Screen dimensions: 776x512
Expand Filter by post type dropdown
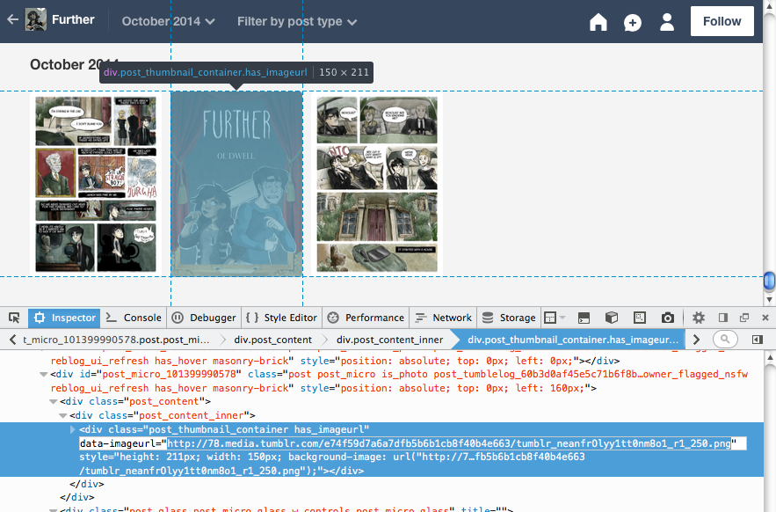coord(297,21)
